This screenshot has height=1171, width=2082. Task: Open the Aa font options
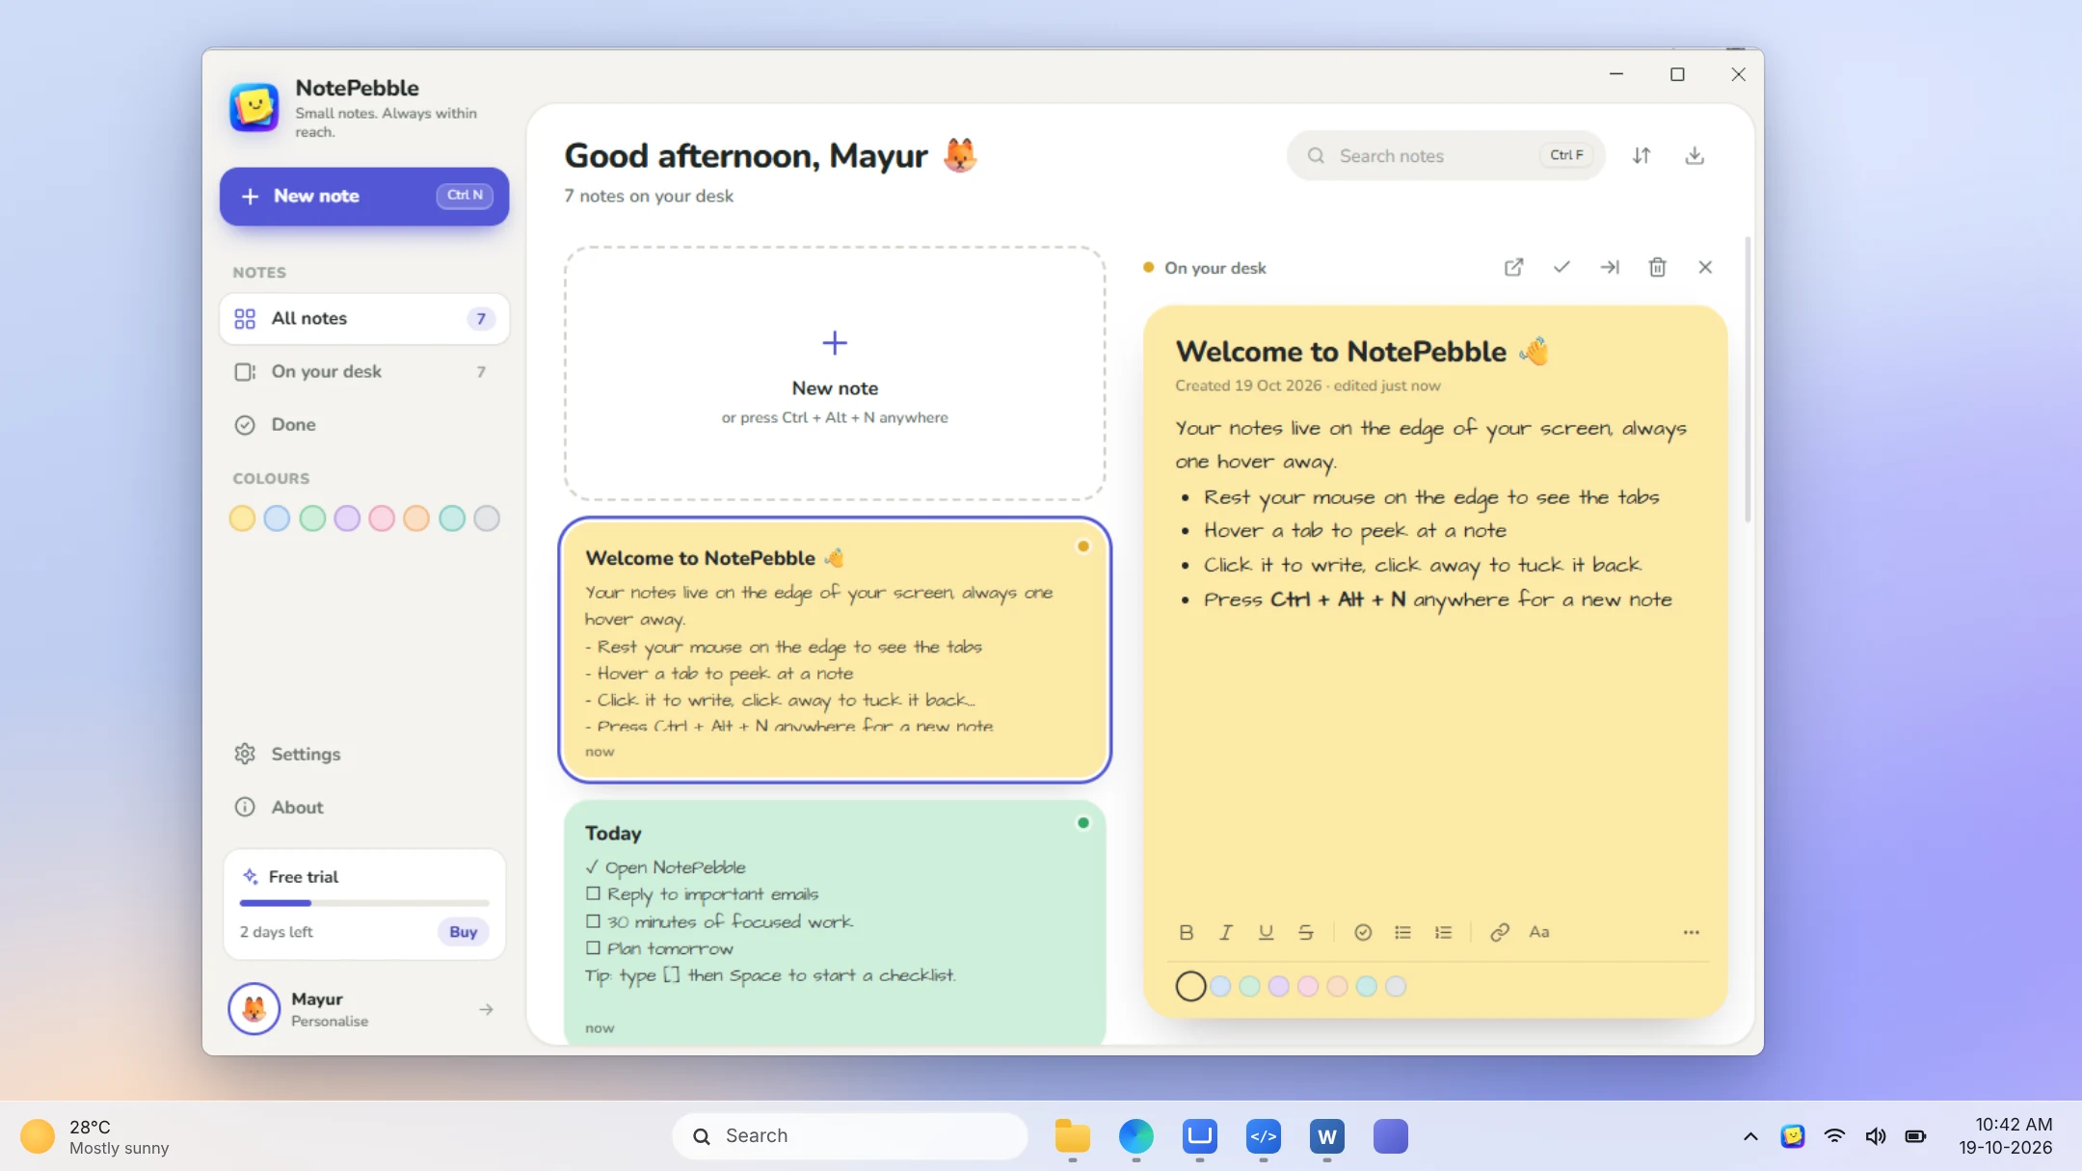pyautogui.click(x=1539, y=932)
